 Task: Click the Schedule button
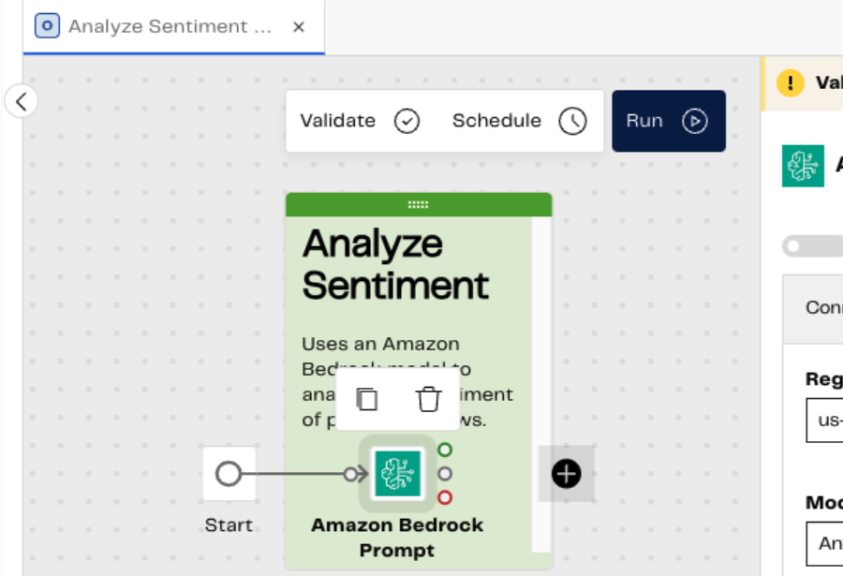click(x=519, y=121)
